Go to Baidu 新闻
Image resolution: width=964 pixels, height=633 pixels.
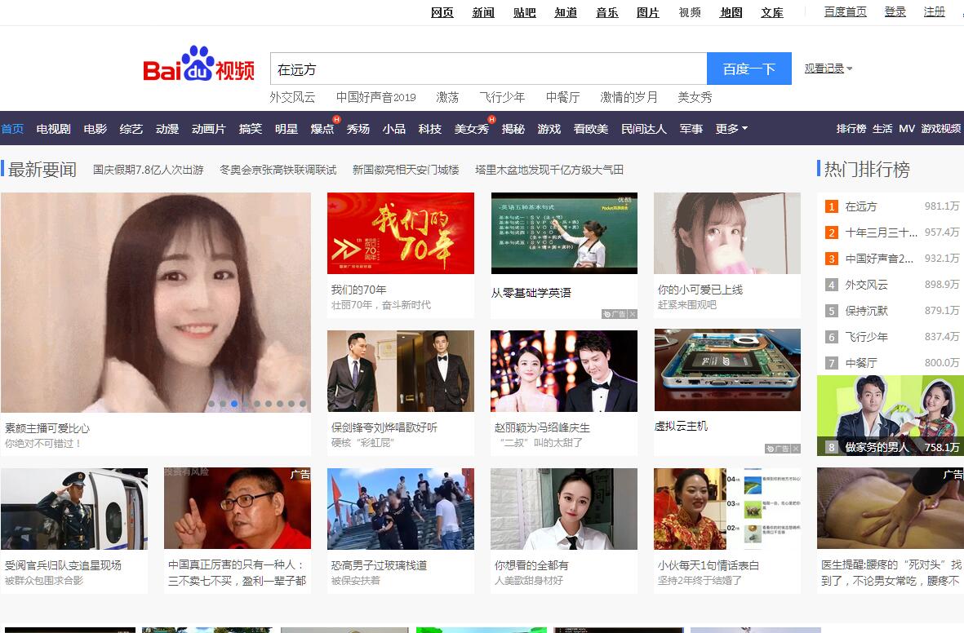[x=483, y=12]
